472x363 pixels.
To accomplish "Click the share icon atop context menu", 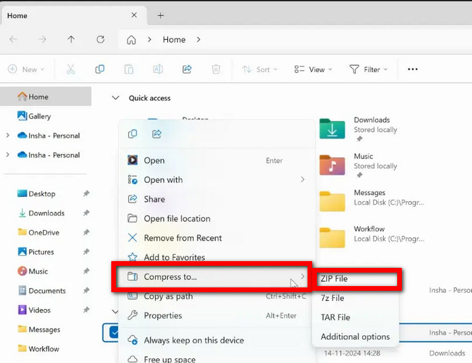I will tap(157, 134).
